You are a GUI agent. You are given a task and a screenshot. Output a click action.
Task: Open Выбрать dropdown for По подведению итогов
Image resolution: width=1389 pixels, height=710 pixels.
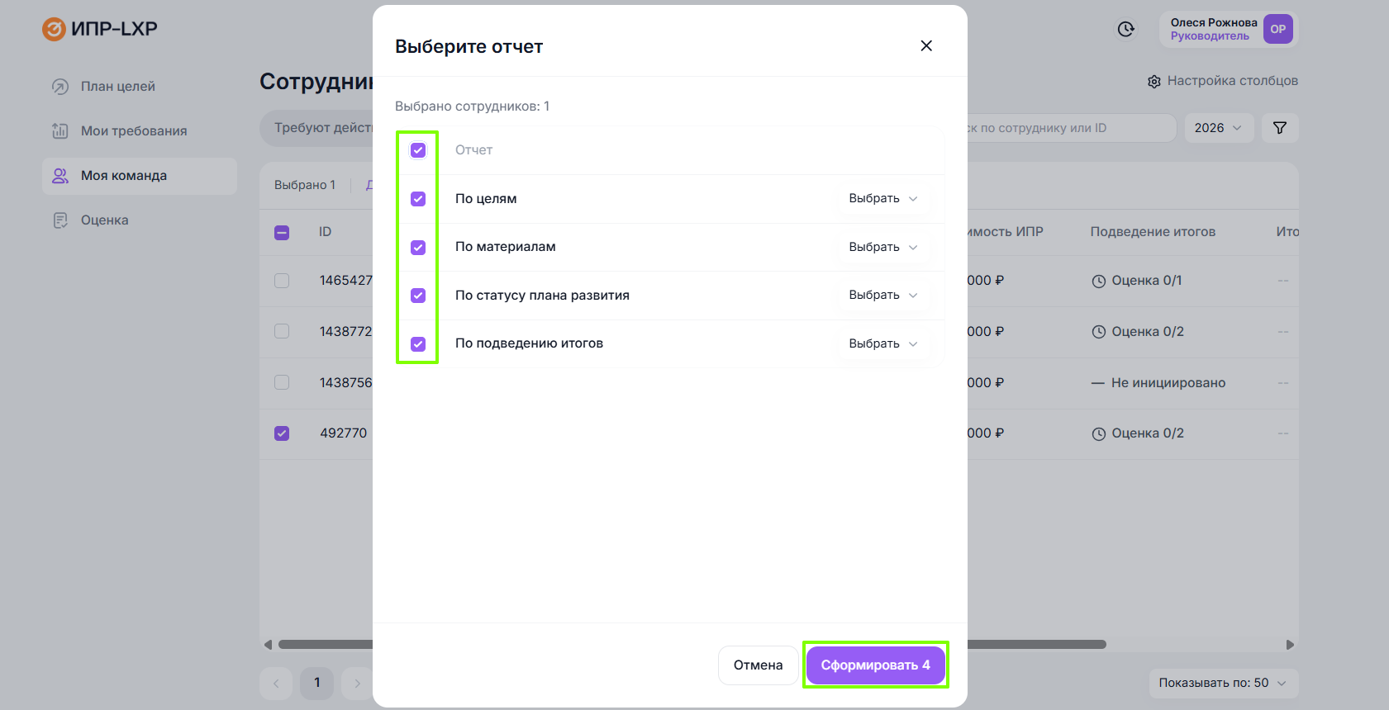(883, 343)
